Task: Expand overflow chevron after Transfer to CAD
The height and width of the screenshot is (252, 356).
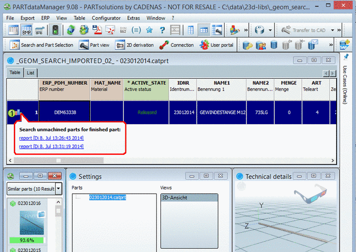Action: pyautogui.click(x=339, y=30)
